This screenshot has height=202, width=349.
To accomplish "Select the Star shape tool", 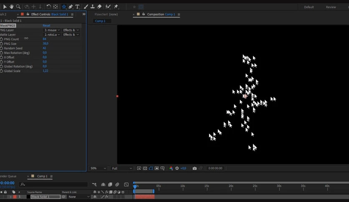I will point(64,7).
